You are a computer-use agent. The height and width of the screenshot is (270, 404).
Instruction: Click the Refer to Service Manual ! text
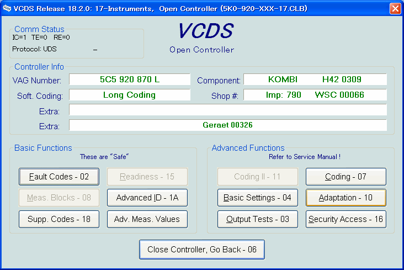click(305, 157)
